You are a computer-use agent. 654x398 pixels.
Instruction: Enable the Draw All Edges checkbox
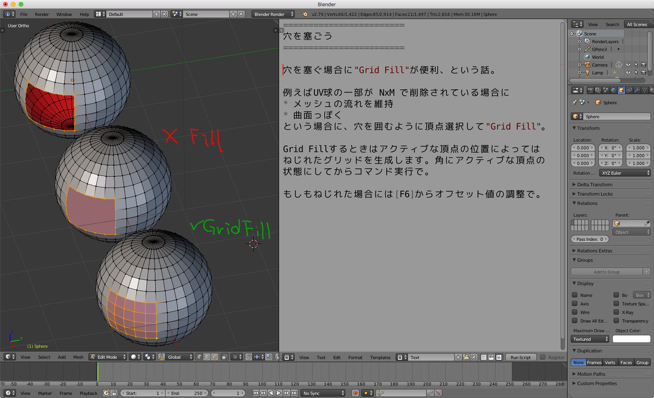(x=574, y=321)
